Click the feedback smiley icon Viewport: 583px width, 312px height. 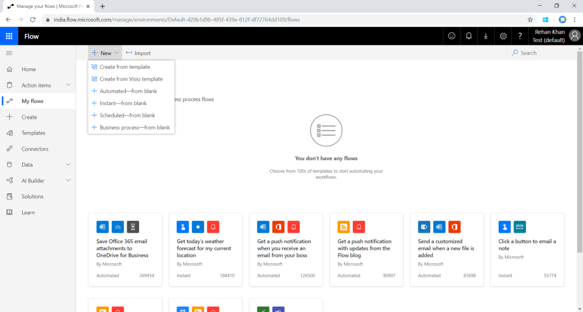point(451,36)
